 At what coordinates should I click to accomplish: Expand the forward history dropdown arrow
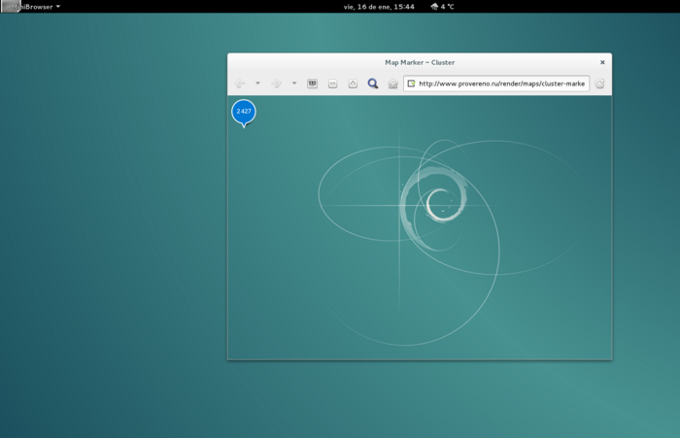pyautogui.click(x=294, y=84)
